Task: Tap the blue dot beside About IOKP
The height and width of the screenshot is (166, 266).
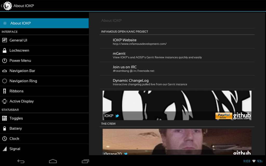Action: [5, 23]
